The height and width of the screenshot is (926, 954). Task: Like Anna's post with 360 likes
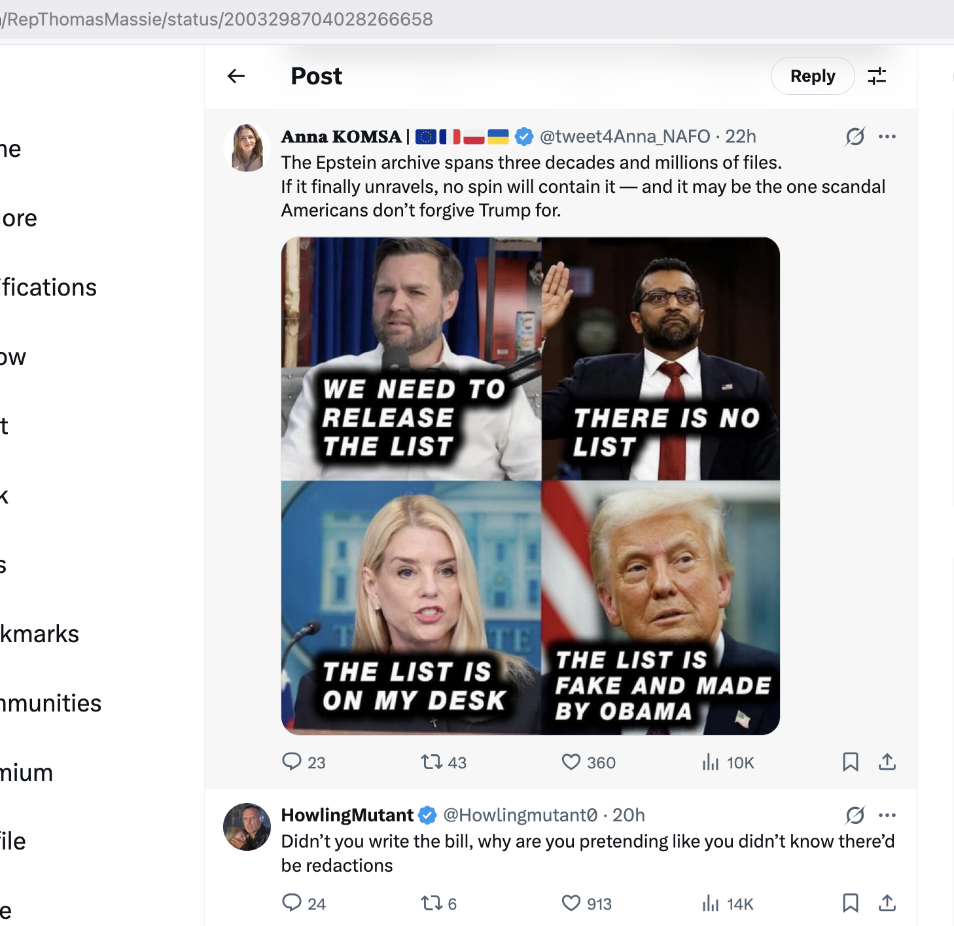[588, 762]
